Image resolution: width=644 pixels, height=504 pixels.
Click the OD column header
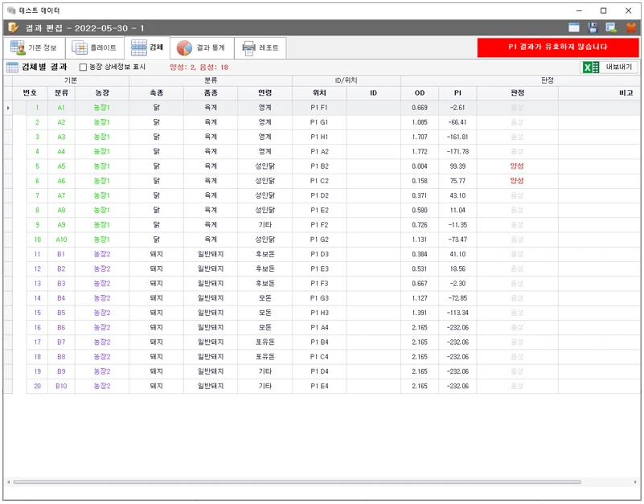(x=420, y=92)
